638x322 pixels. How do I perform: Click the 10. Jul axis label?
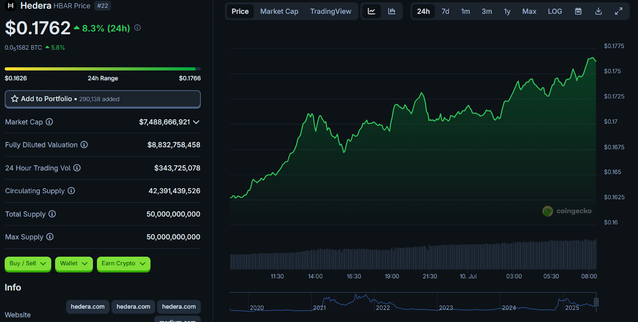pyautogui.click(x=468, y=276)
